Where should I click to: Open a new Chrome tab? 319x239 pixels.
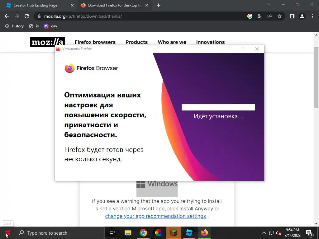tap(159, 6)
